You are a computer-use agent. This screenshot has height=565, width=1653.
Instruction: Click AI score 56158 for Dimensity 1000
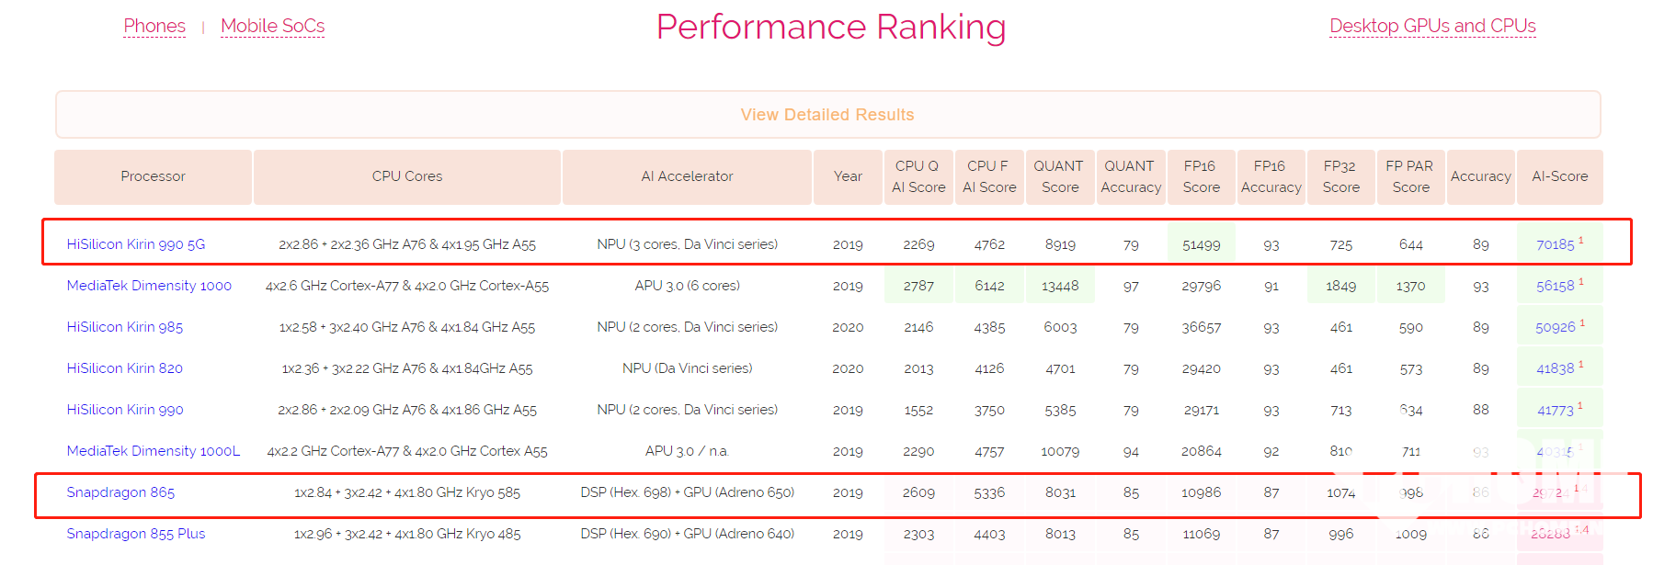point(1555,286)
